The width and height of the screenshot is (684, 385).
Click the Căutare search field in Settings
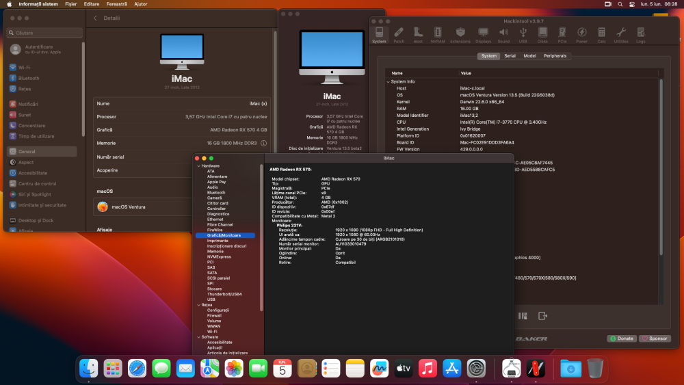pyautogui.click(x=44, y=33)
